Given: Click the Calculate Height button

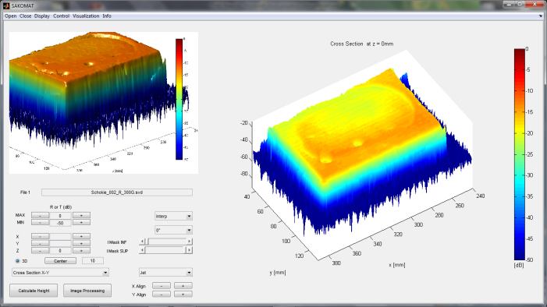Looking at the screenshot, I should [34, 291].
